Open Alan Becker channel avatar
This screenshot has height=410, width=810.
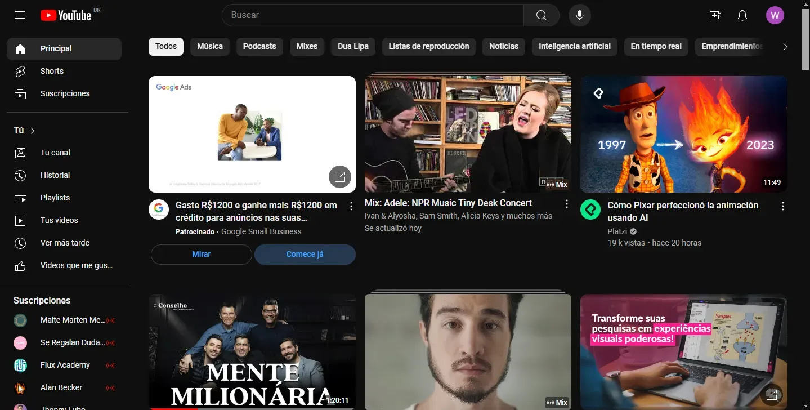(x=20, y=388)
